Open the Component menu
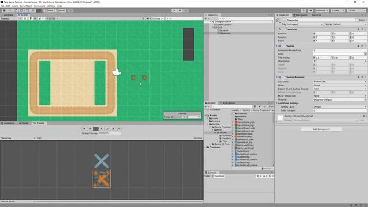368x207 pixels. click(40, 6)
